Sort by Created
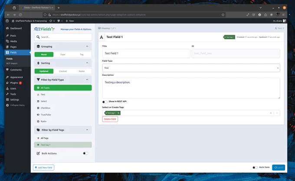 [x=62, y=71]
